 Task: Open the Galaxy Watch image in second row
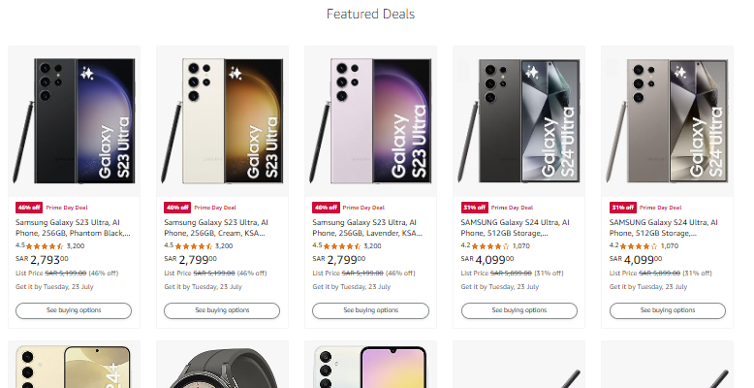click(x=222, y=369)
